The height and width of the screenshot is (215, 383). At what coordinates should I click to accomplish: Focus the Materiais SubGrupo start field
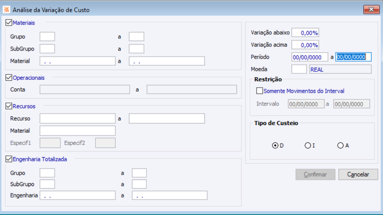(x=47, y=49)
